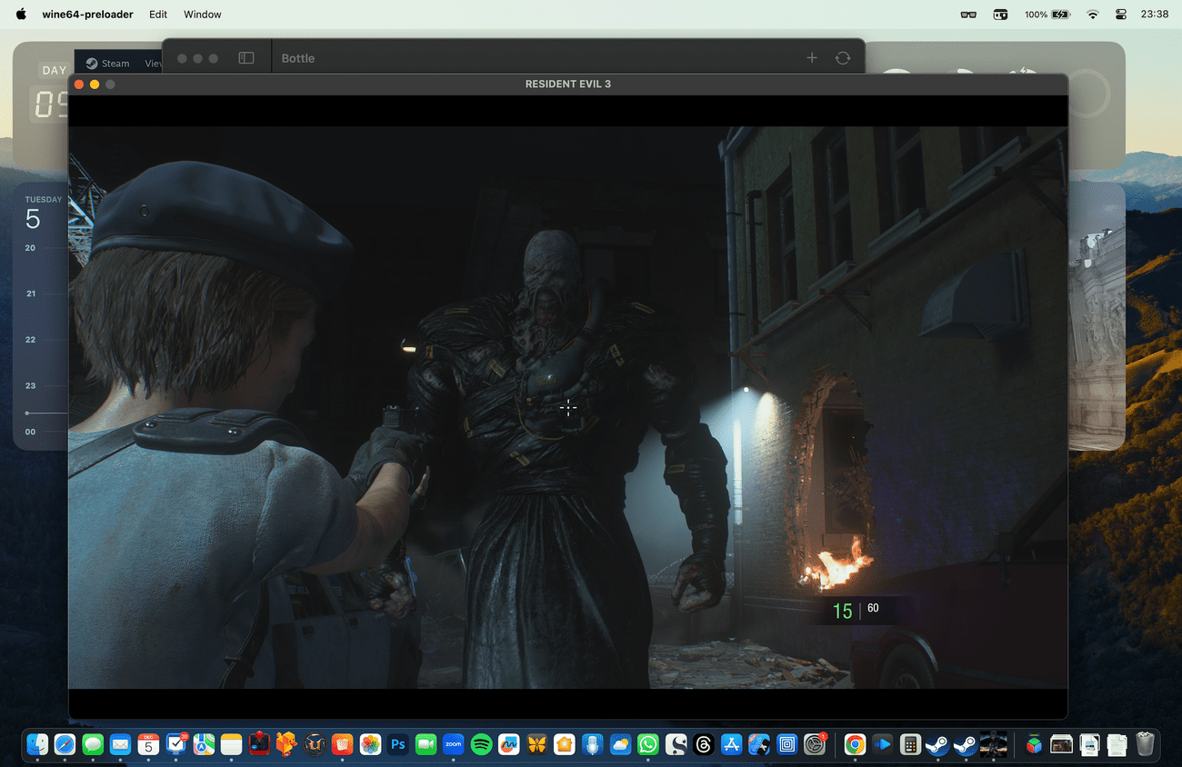Click the plus icon in Bottle toolbar
The width and height of the screenshot is (1182, 767).
812,58
